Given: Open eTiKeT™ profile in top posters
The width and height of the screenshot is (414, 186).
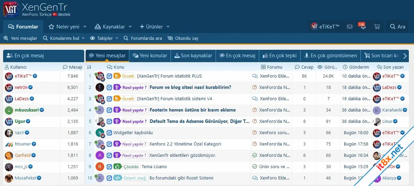Looking at the screenshot, I should (23, 76).
